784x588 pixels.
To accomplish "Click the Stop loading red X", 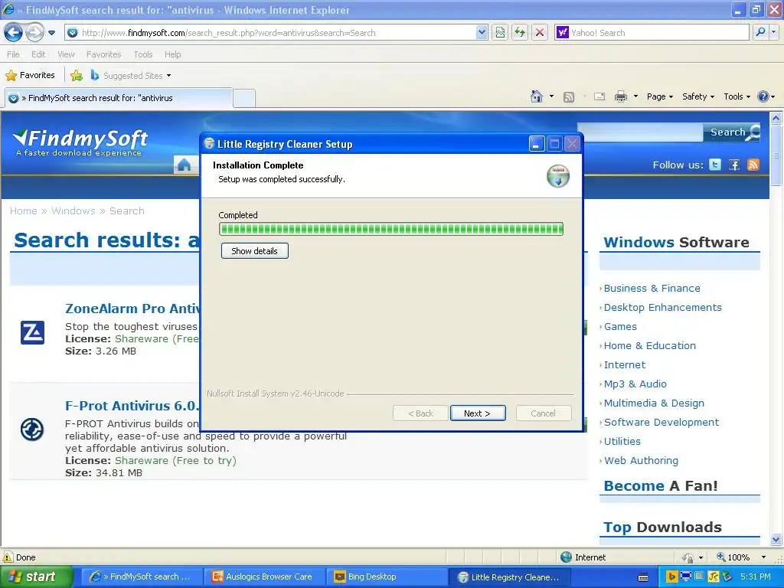I will click(x=540, y=32).
